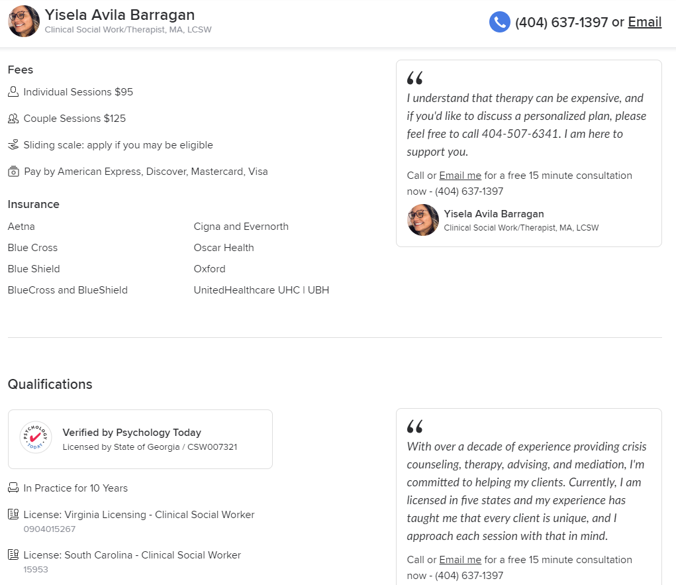This screenshot has height=585, width=676.
Task: Click the blue phone call icon
Action: [500, 22]
